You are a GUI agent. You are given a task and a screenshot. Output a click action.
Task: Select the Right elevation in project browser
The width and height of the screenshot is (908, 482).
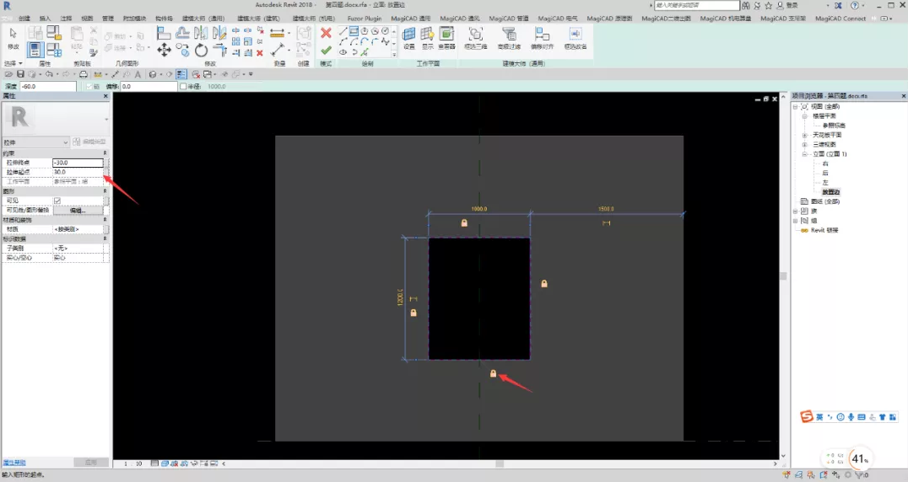[825, 163]
